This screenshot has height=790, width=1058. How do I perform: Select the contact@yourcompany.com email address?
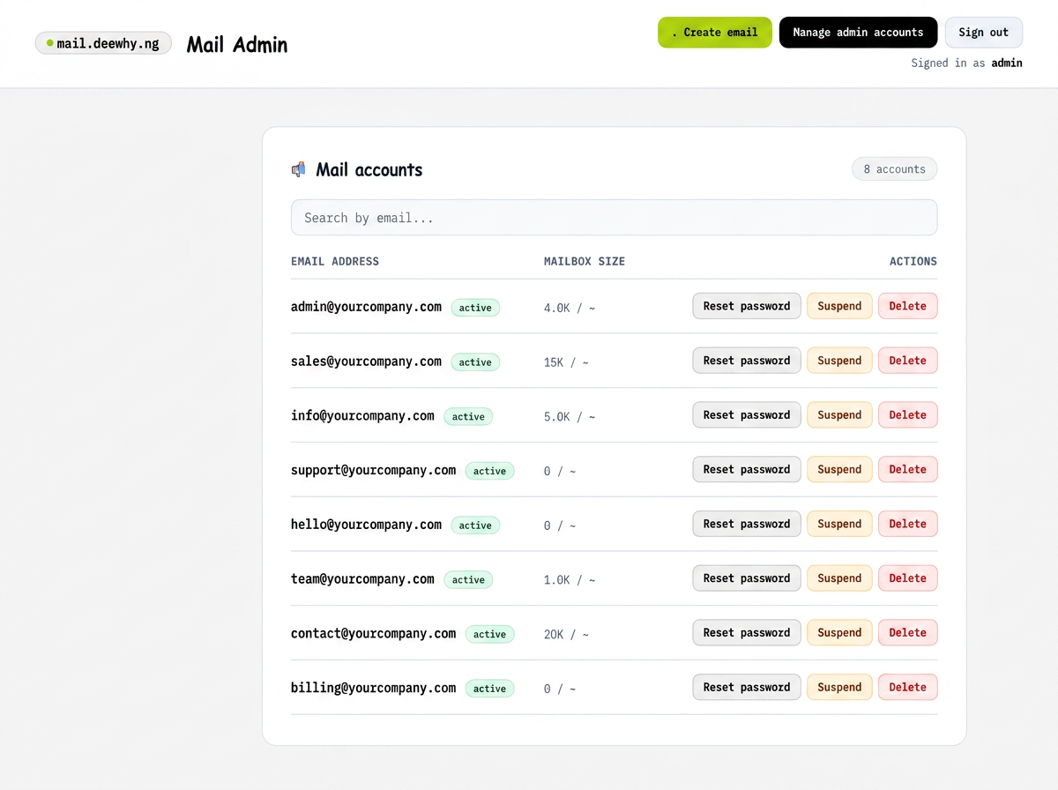tap(373, 634)
